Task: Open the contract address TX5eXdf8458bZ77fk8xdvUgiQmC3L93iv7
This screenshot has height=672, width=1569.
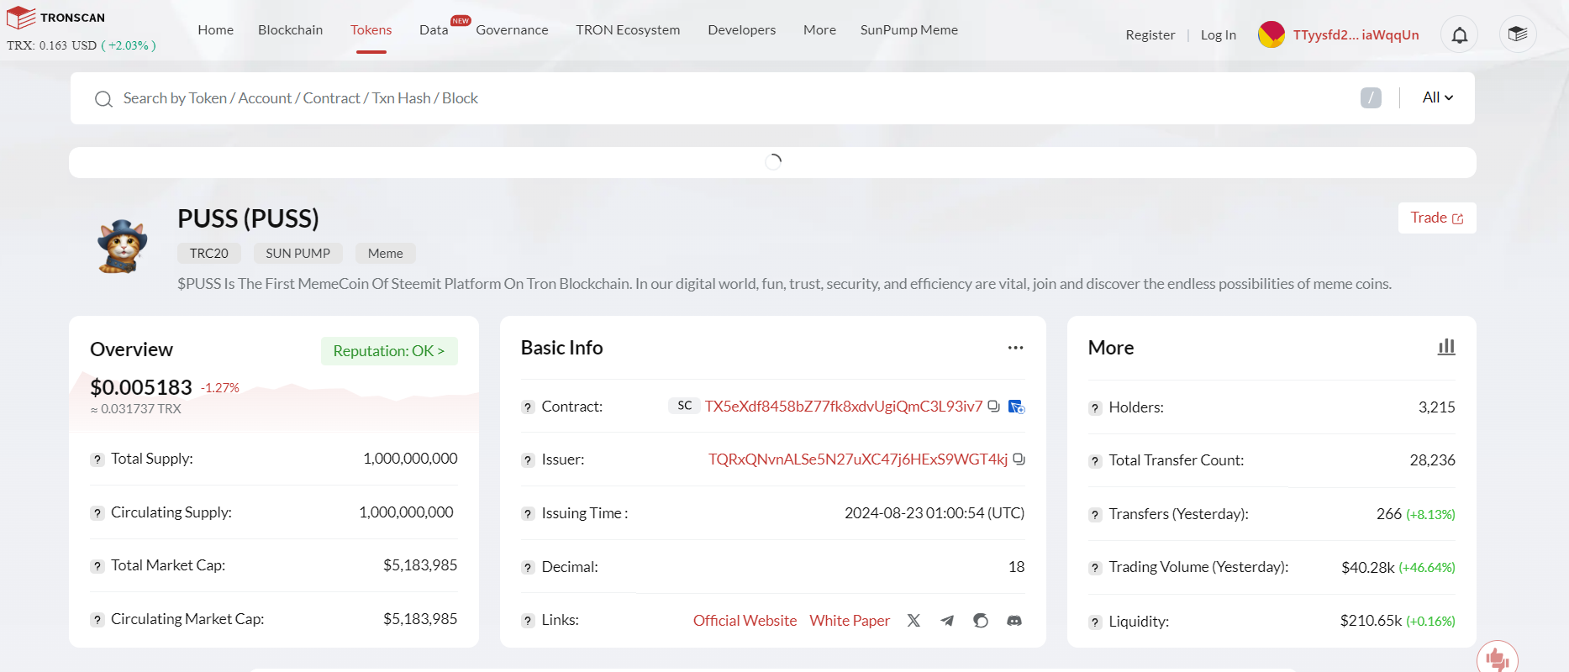Action: [843, 407]
